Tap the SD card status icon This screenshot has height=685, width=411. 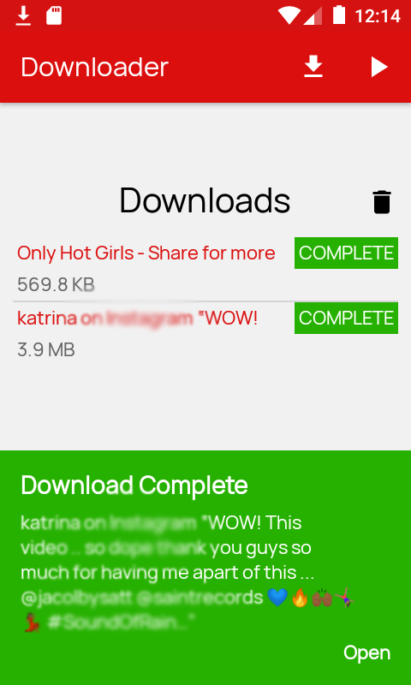(54, 16)
